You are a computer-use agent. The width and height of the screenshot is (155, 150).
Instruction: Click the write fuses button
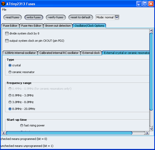coord(34,17)
